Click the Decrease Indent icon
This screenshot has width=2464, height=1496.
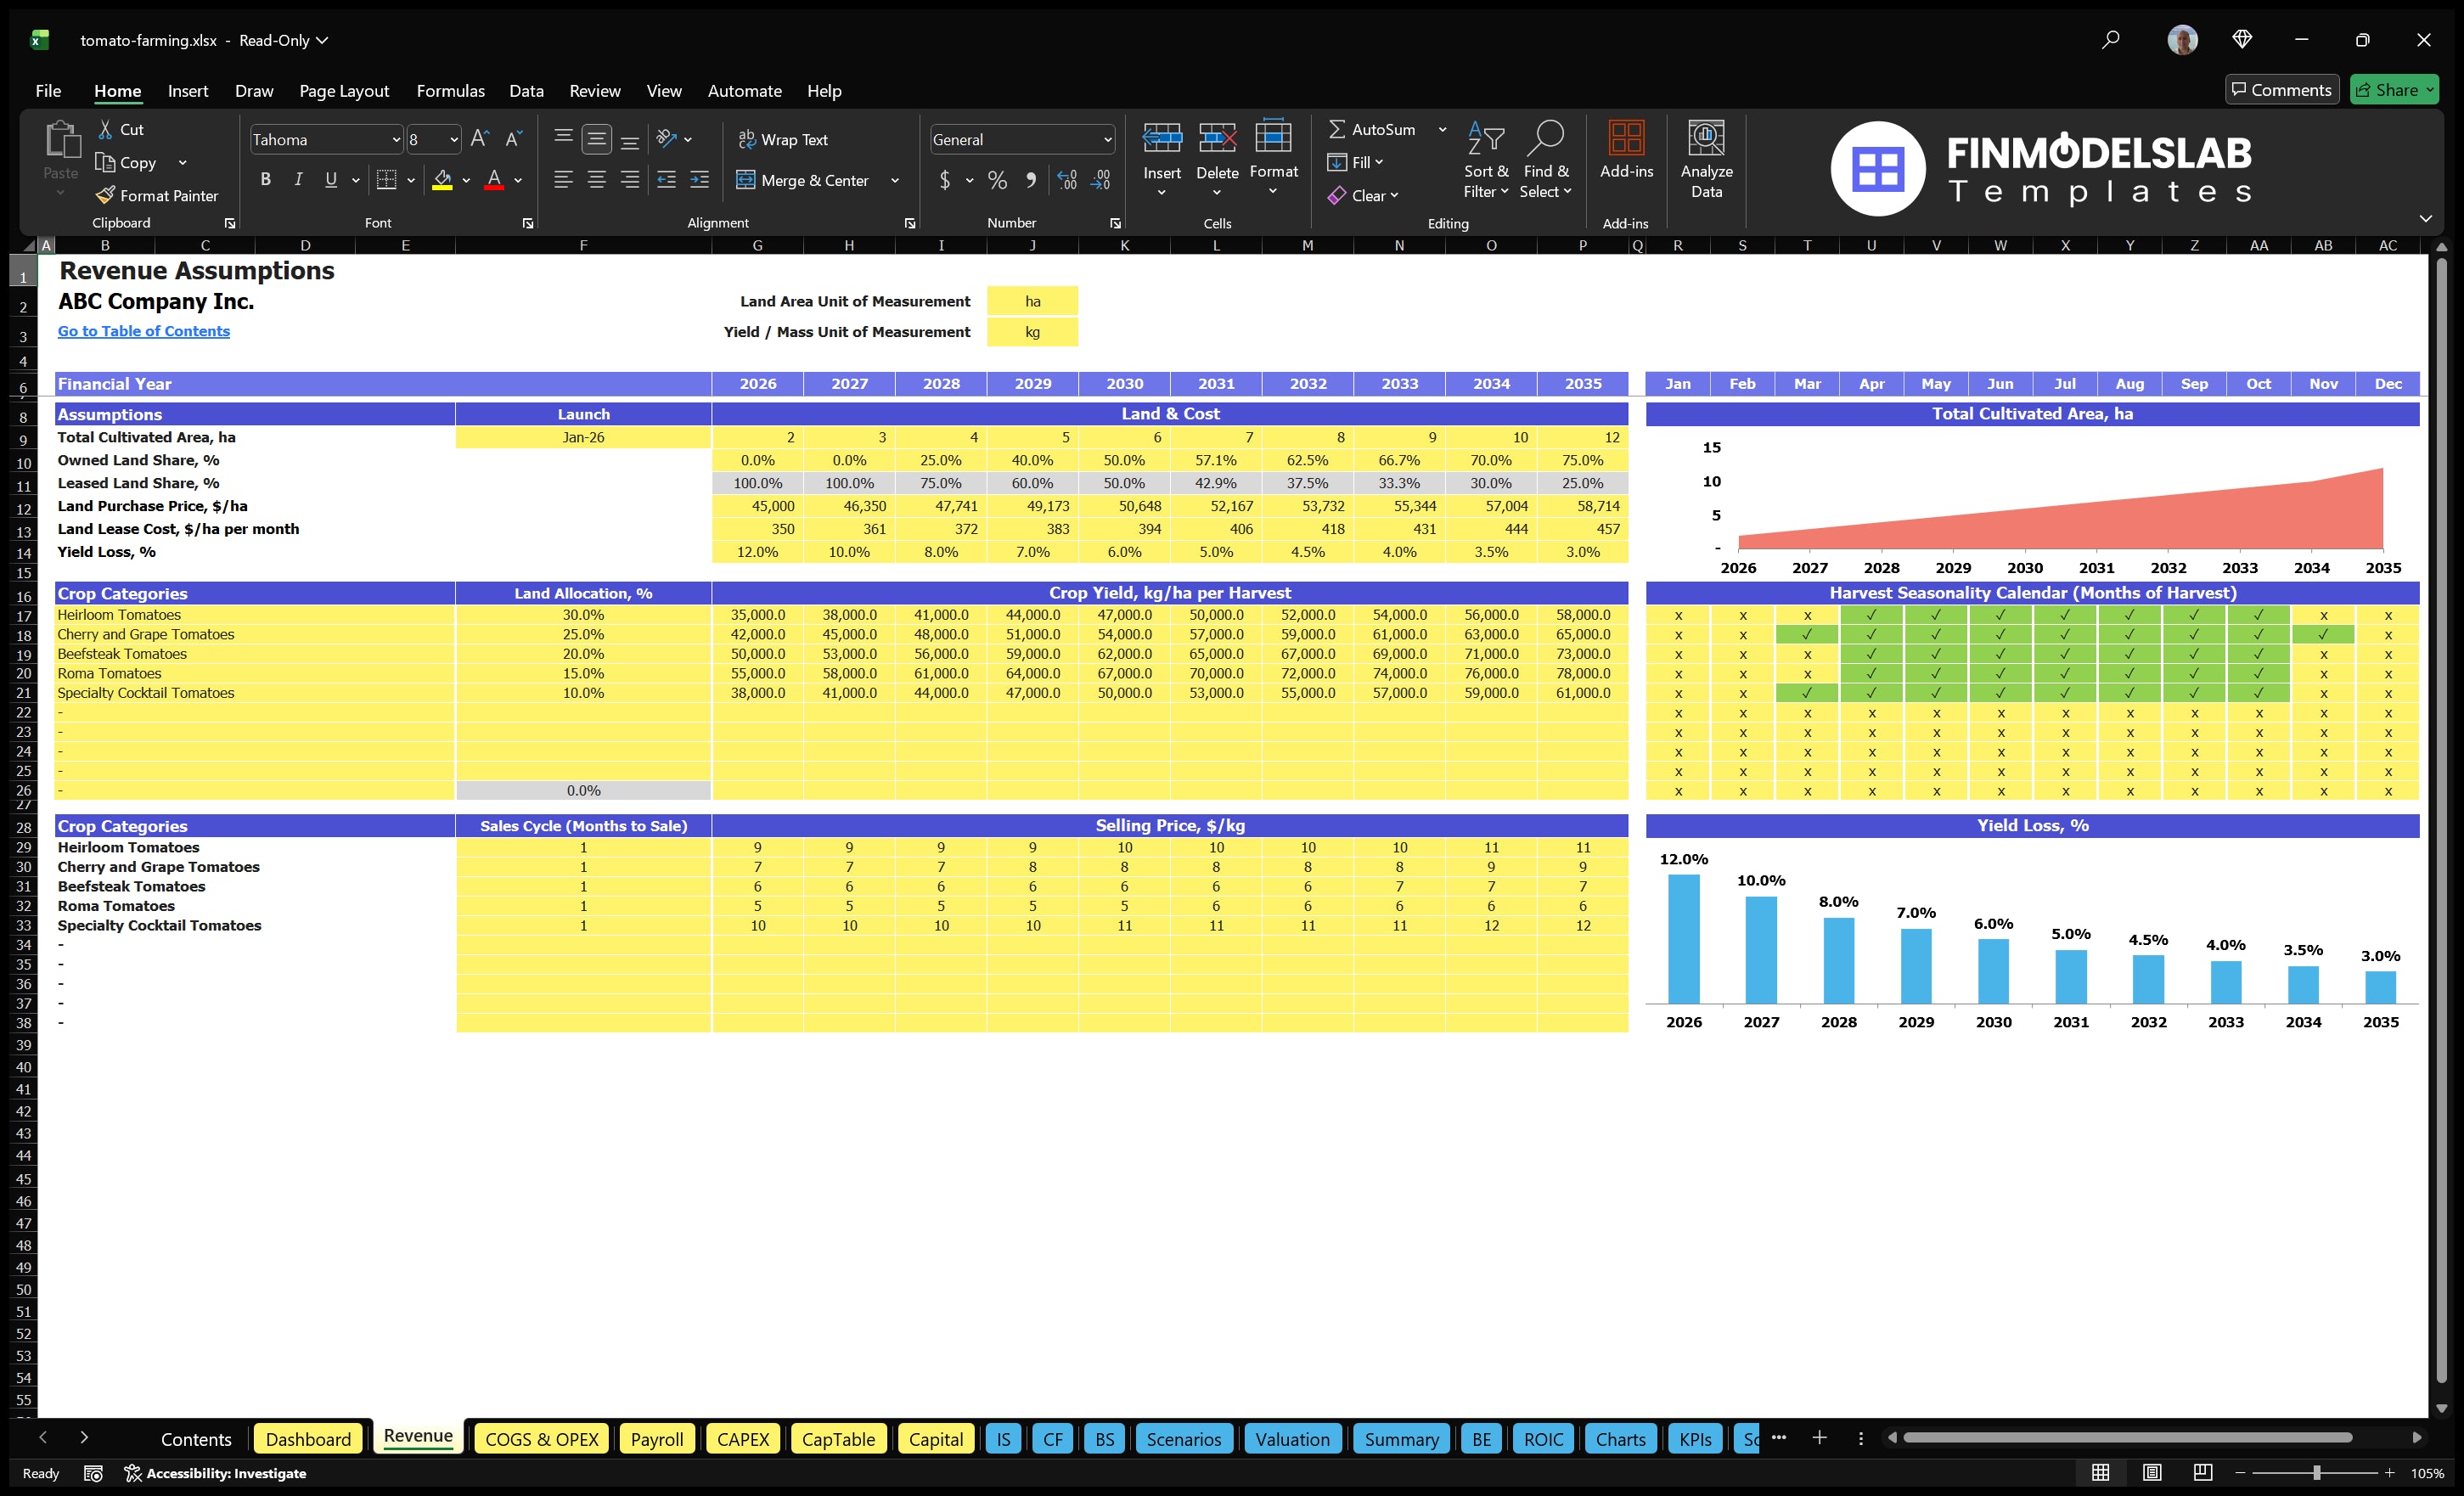pos(666,180)
